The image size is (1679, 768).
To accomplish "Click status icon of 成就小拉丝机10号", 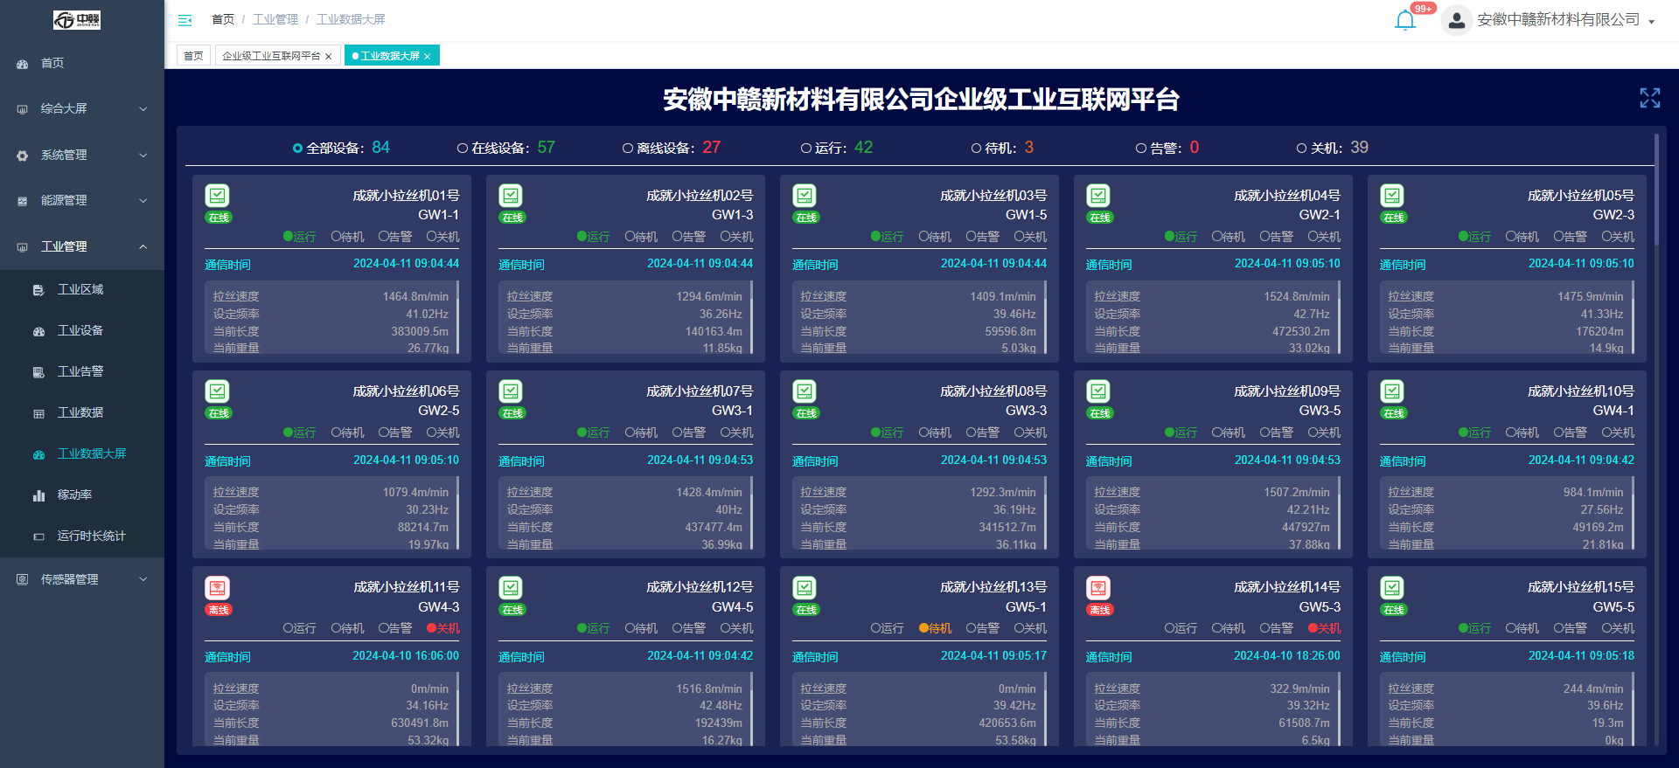I will coord(1392,391).
